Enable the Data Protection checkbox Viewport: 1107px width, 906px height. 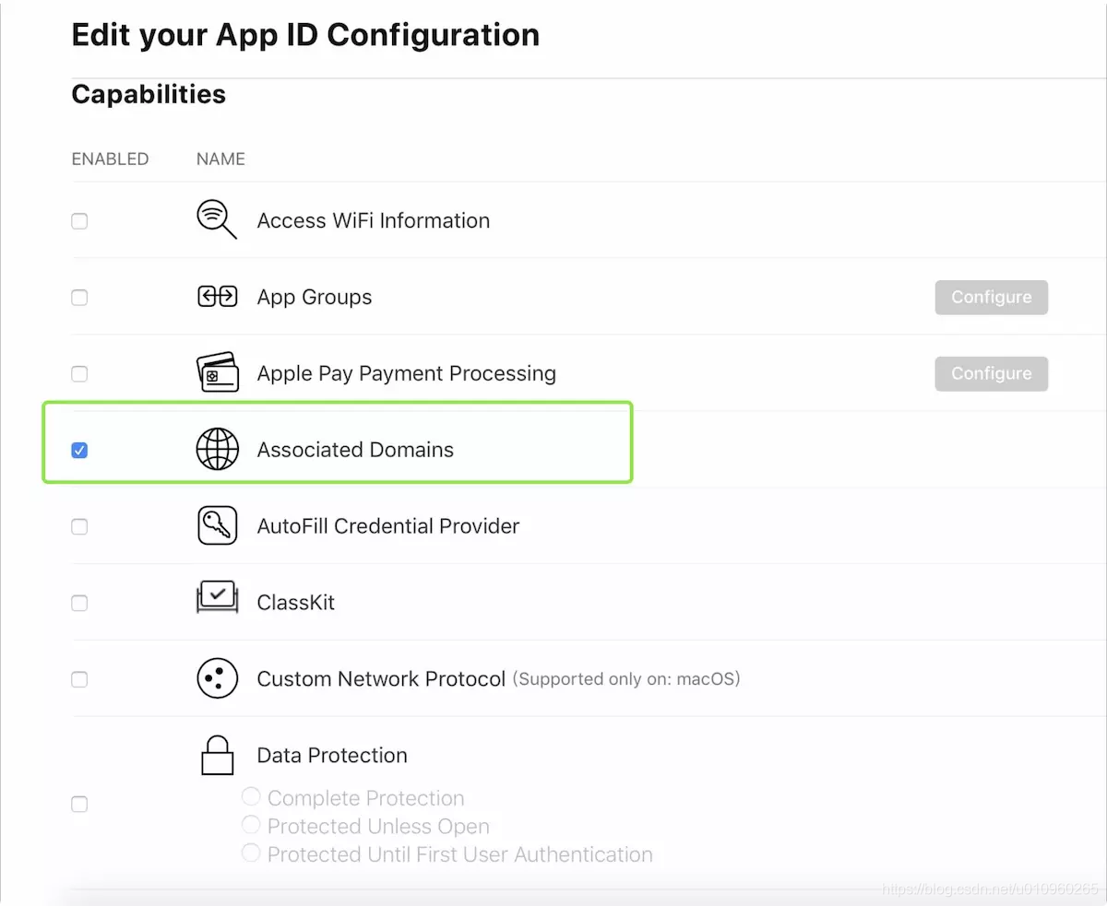(79, 805)
